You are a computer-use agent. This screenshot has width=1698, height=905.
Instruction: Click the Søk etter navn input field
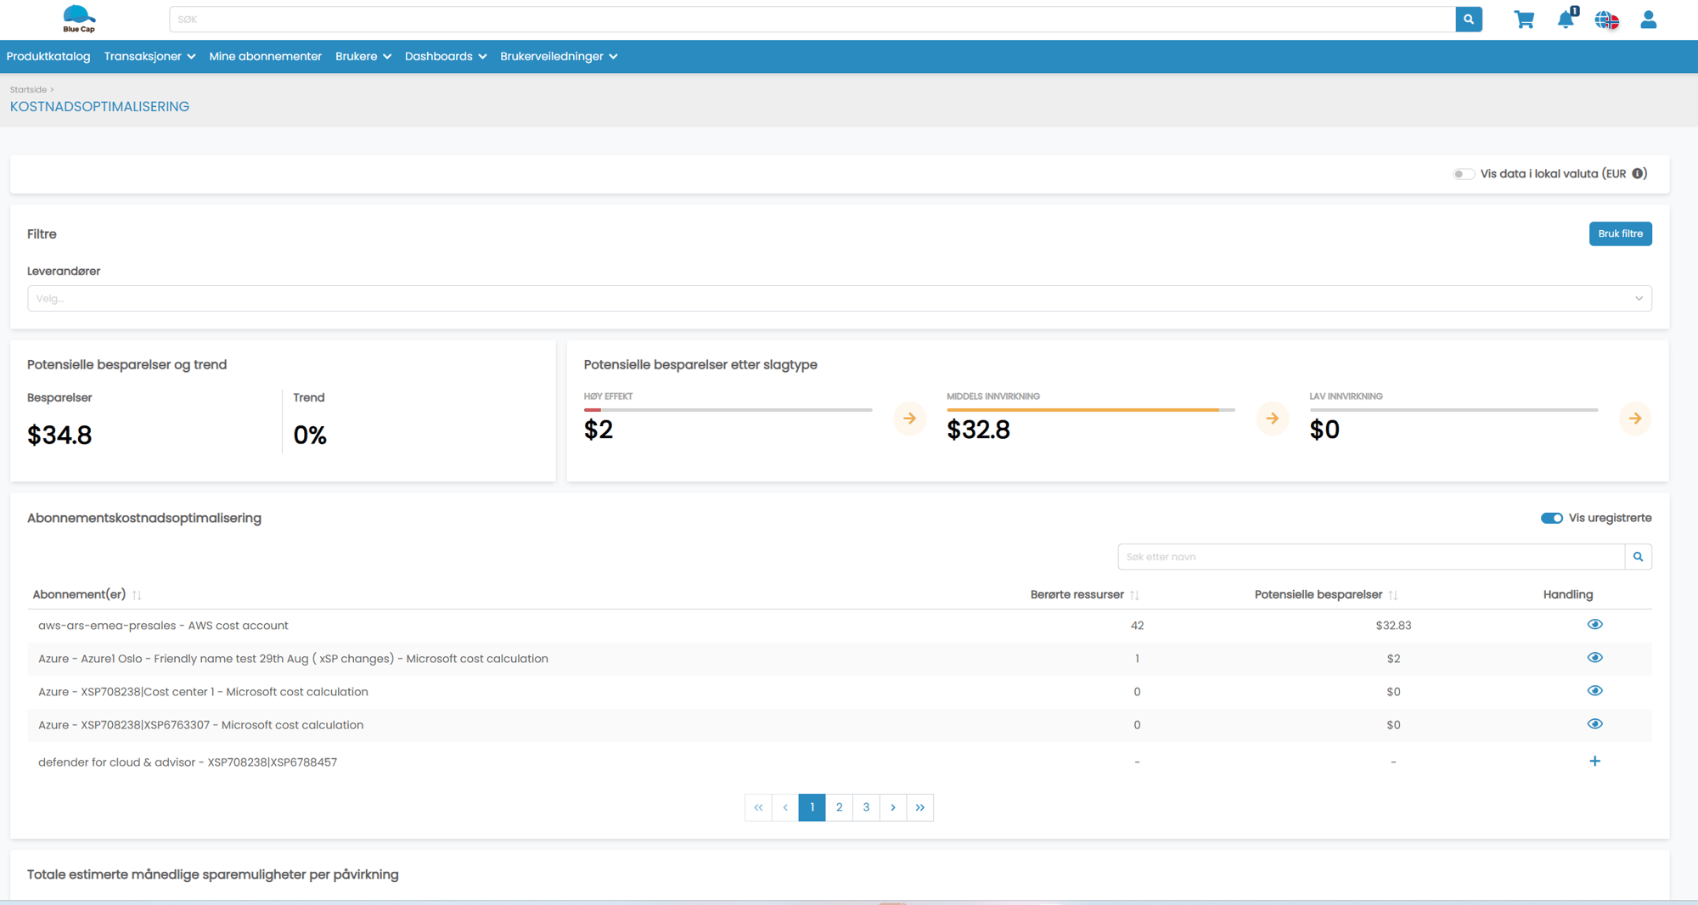click(x=1370, y=557)
